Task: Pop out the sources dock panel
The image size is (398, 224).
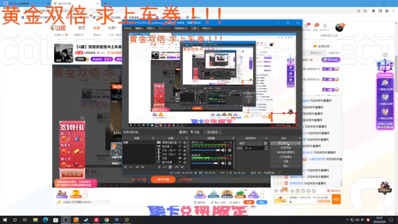Action: click(x=187, y=138)
